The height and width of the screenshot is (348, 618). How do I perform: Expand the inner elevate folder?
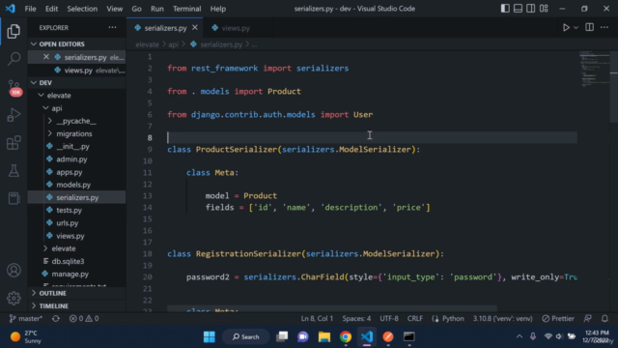[x=76, y=248]
